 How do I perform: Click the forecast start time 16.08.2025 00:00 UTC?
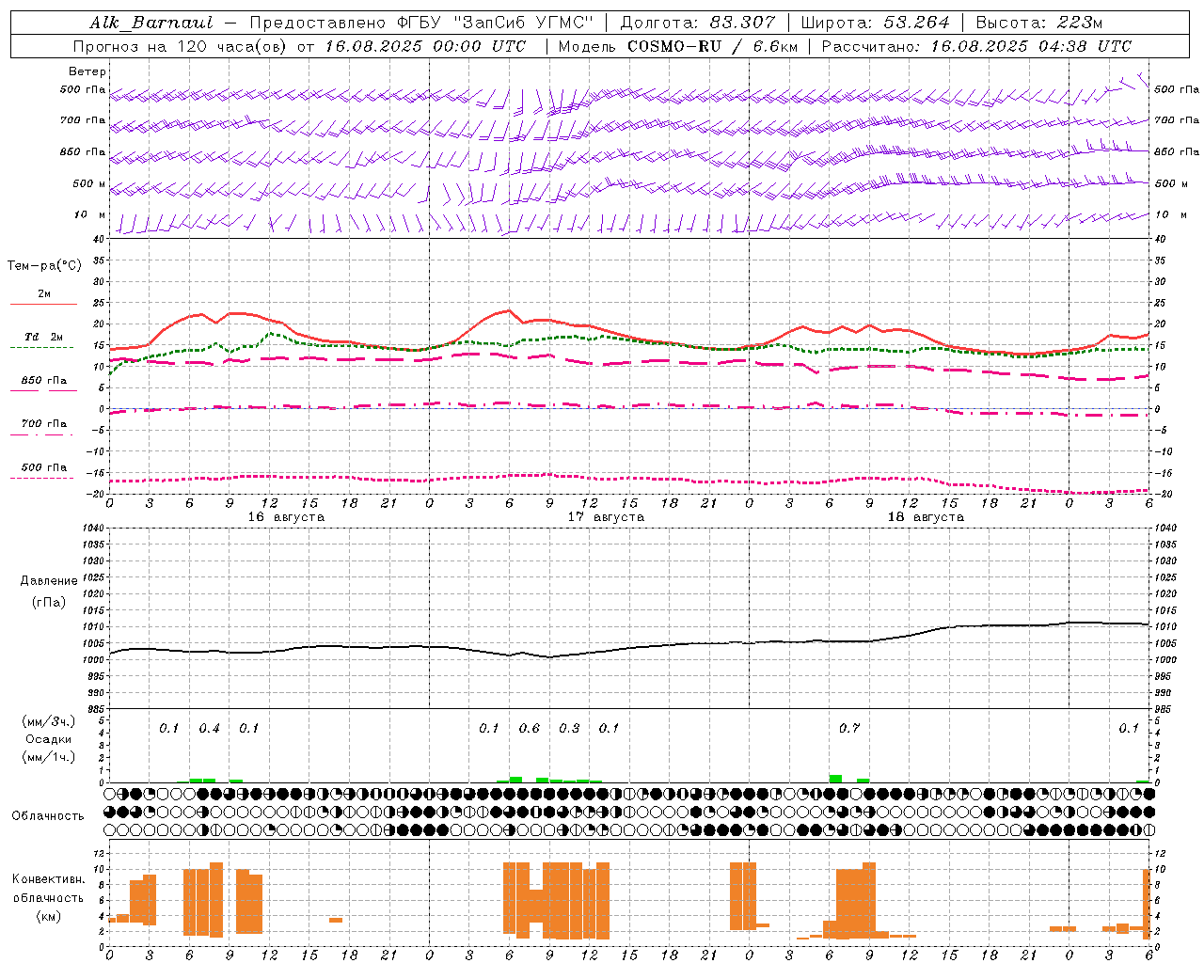425,46
